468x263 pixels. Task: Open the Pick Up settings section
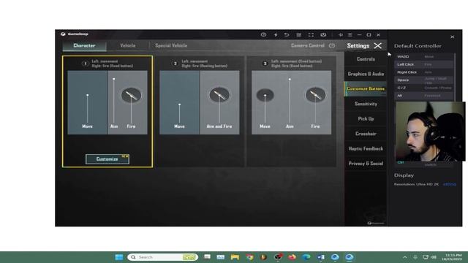click(x=366, y=118)
